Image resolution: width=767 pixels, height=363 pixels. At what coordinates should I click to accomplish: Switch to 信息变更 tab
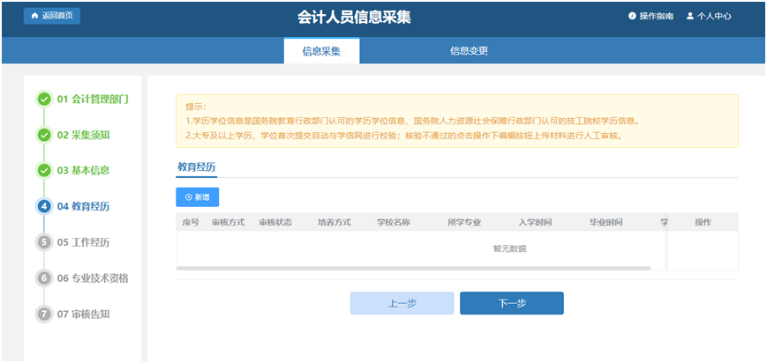469,50
